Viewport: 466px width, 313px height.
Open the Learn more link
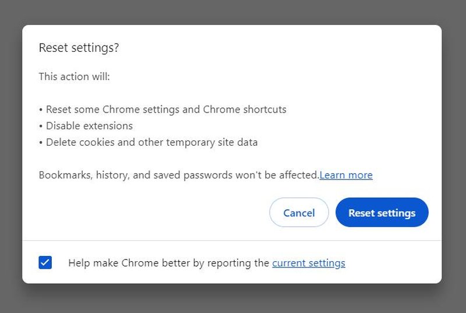(346, 175)
